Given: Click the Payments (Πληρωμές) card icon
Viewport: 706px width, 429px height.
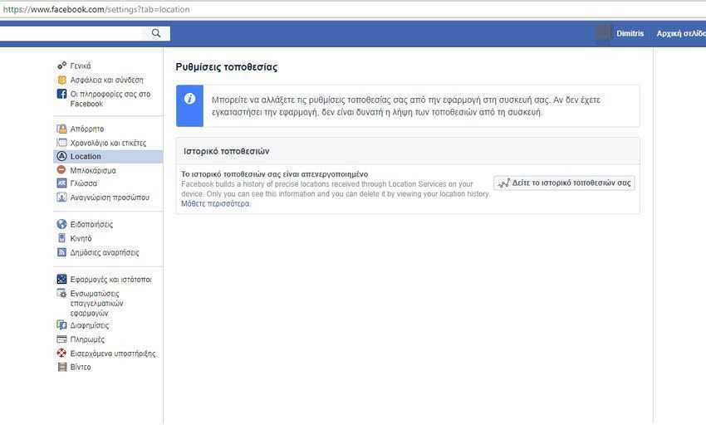Looking at the screenshot, I should click(x=61, y=339).
